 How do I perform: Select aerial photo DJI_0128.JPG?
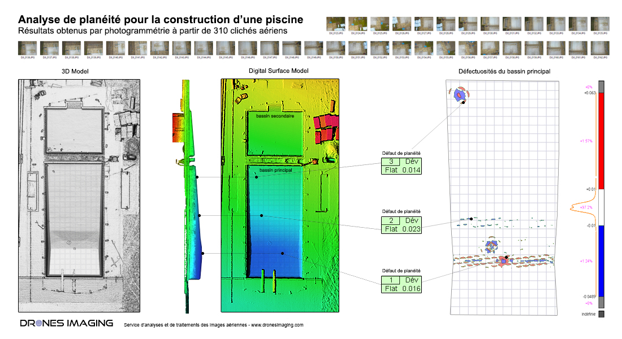[446, 24]
